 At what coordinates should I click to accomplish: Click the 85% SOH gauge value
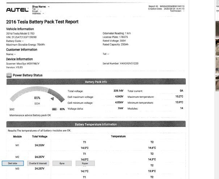(x=37, y=98)
